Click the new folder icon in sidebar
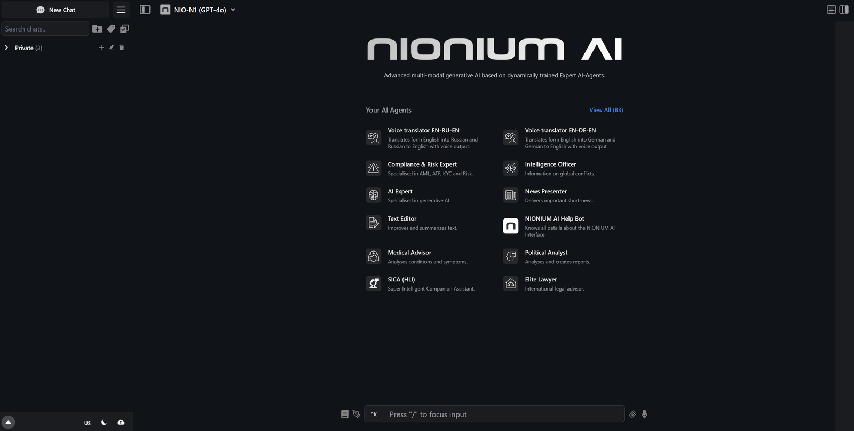This screenshot has width=854, height=431. click(97, 29)
